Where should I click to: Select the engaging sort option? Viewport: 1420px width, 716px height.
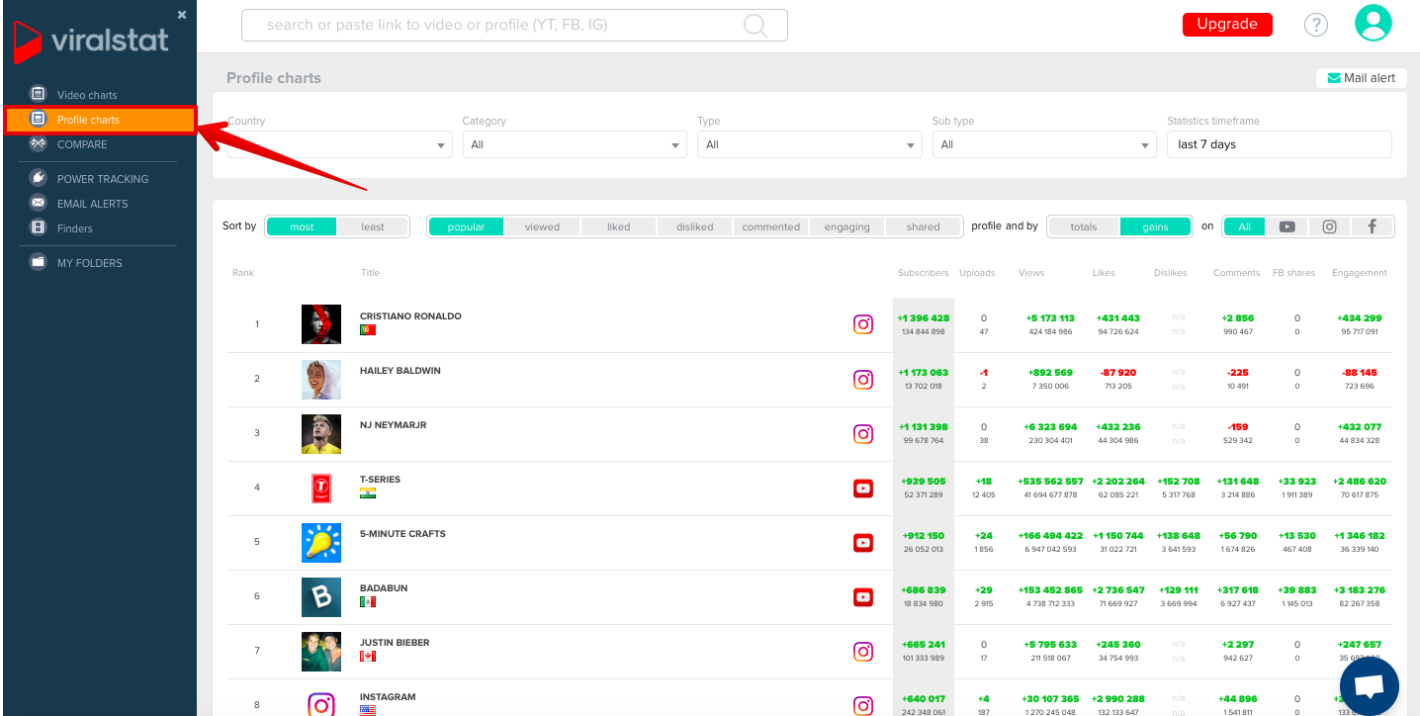[847, 226]
